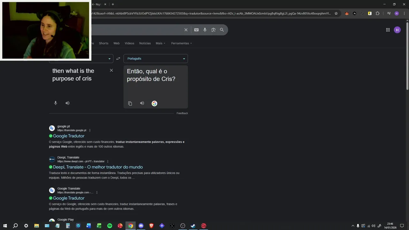Copy the Portuguese translation
The width and height of the screenshot is (409, 230).
click(130, 103)
